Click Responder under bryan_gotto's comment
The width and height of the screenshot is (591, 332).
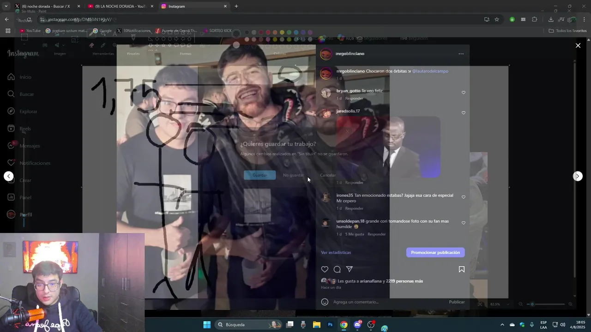tap(354, 99)
